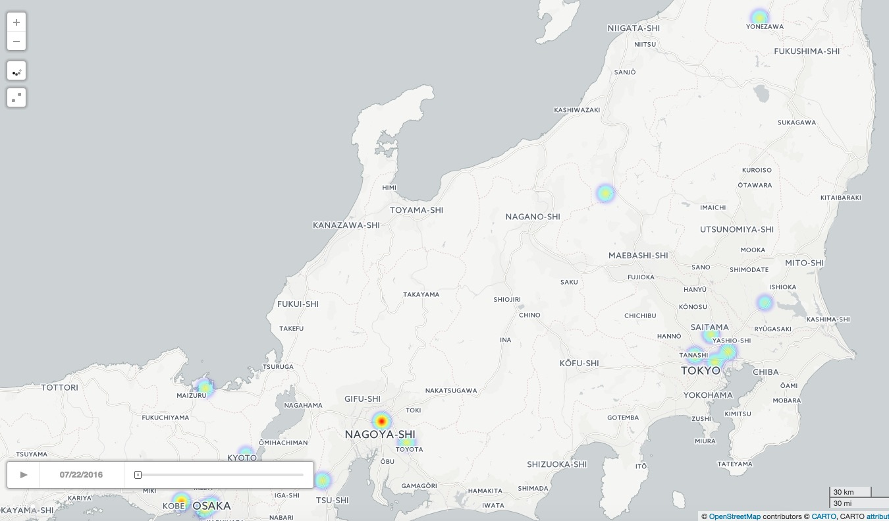
Task: Click the timeline slider handle
Action: point(138,475)
